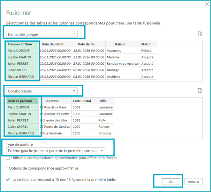Click Marc DUPONT in the Demandes_congés table
211x192 pixels.
coord(22,51)
